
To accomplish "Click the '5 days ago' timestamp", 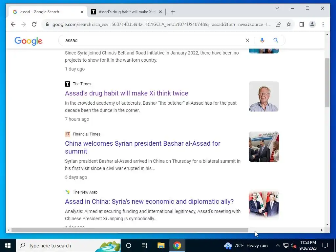I will point(76,177).
